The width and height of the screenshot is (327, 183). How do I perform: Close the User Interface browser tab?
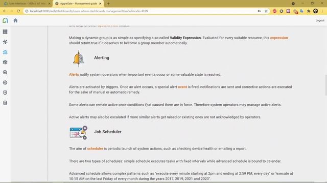pos(50,4)
